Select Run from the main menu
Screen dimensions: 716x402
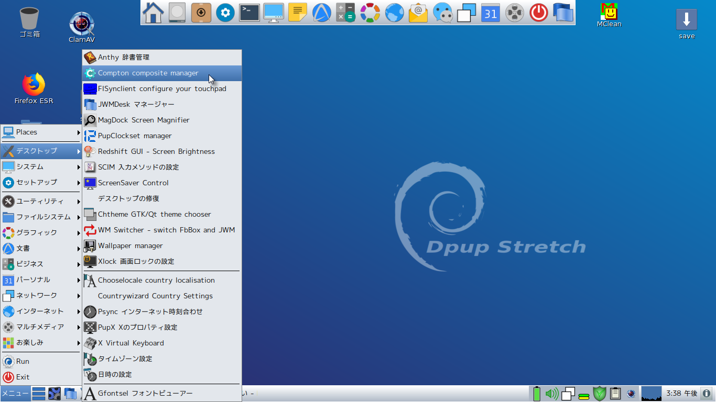tap(41, 361)
